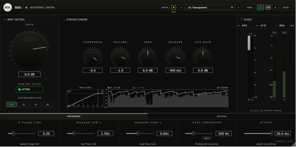
Task: Click the Ceiling knob
Action: point(120,56)
